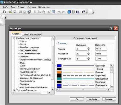Switch to the Новые документы tab
The height and width of the screenshot is (105, 121).
click(32, 34)
